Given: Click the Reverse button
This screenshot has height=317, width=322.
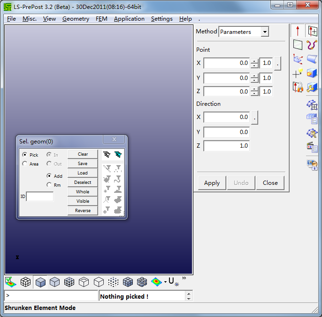Looking at the screenshot, I should click(x=83, y=210).
